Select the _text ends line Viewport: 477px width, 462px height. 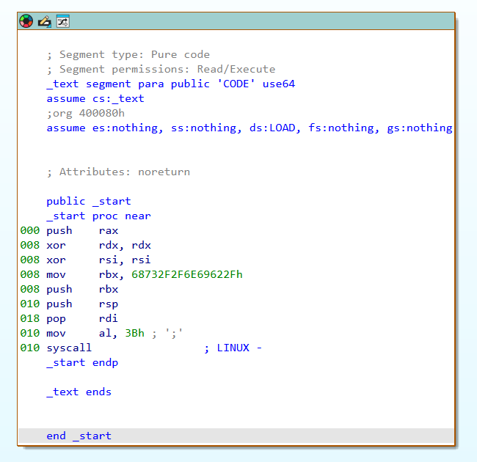(x=79, y=392)
